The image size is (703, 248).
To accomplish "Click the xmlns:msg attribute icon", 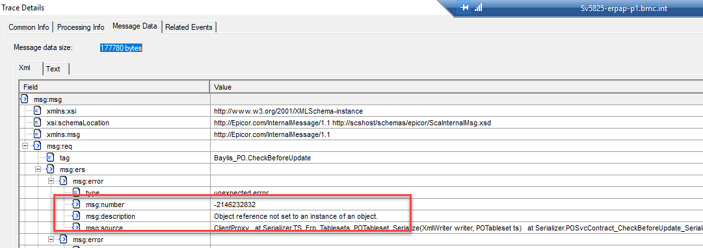I will pos(37,134).
